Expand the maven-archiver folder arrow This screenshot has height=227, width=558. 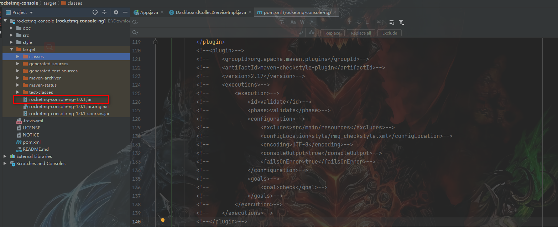18,78
